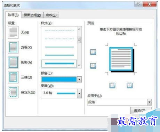Screen dimensions: 160x132
Task: Select the Custom (自定义) border setting icon
Action: (13, 92)
